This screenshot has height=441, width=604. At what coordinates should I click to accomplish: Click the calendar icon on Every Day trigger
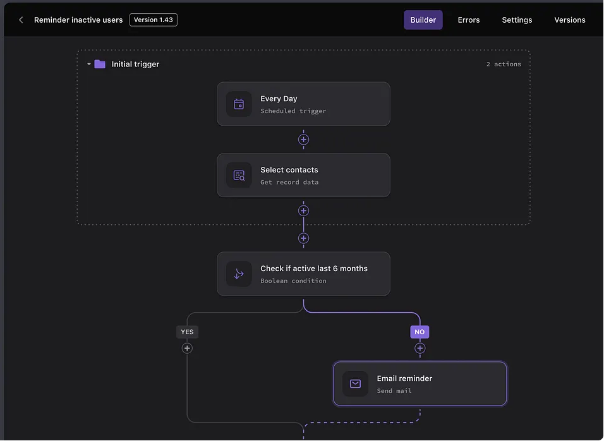239,104
